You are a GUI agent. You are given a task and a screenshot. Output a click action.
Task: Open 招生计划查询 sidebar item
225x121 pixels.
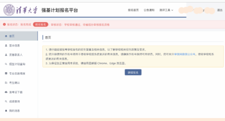(19, 64)
